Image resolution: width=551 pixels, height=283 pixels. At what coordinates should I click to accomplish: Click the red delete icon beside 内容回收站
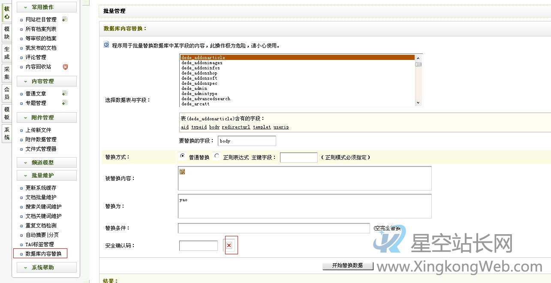click(66, 67)
